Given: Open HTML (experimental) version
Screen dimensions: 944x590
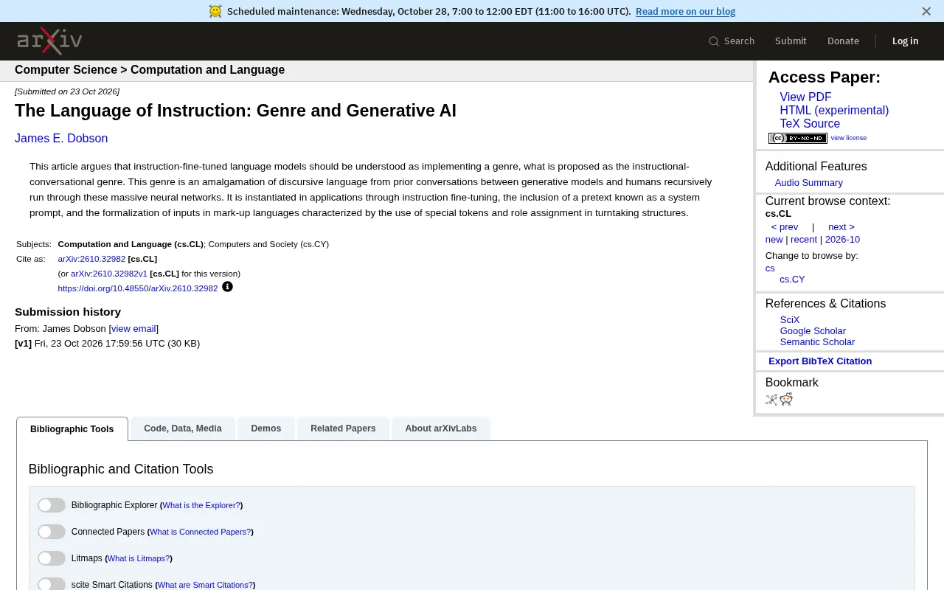Looking at the screenshot, I should pyautogui.click(x=834, y=111).
